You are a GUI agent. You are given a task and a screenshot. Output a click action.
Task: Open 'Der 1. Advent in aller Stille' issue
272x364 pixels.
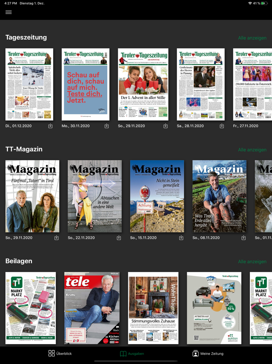pyautogui.click(x=143, y=84)
